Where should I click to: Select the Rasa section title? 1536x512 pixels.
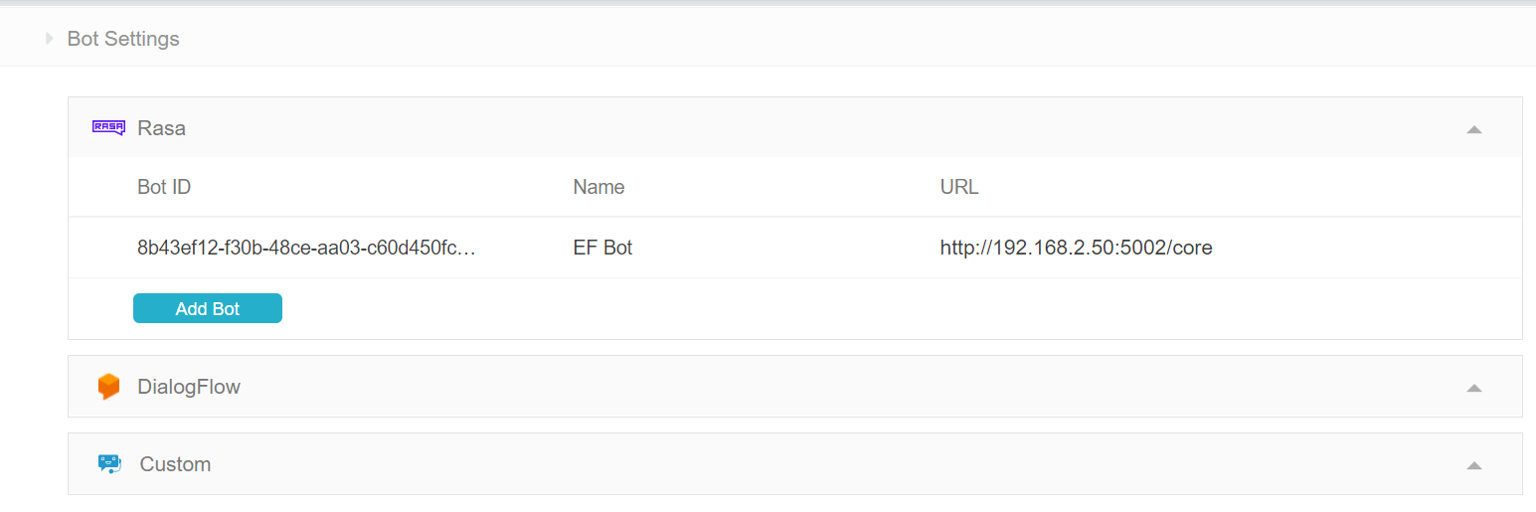(x=162, y=128)
